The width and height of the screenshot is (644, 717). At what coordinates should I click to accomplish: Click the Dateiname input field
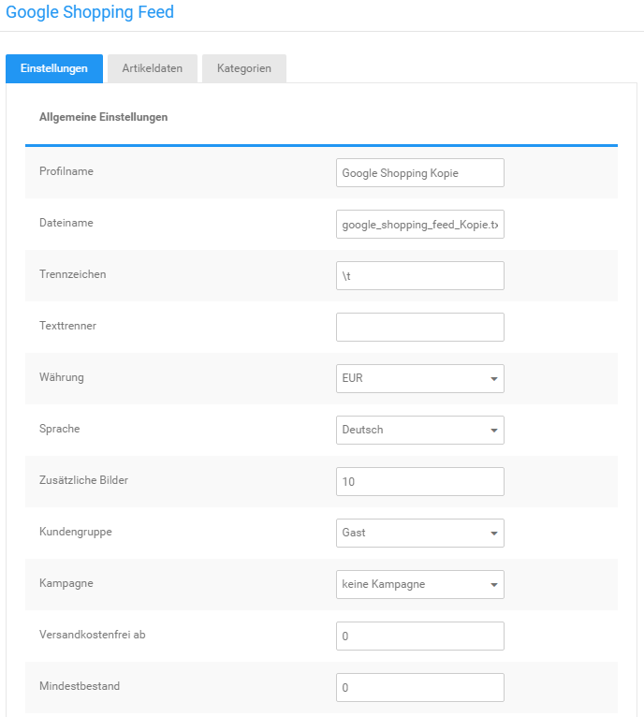[420, 224]
